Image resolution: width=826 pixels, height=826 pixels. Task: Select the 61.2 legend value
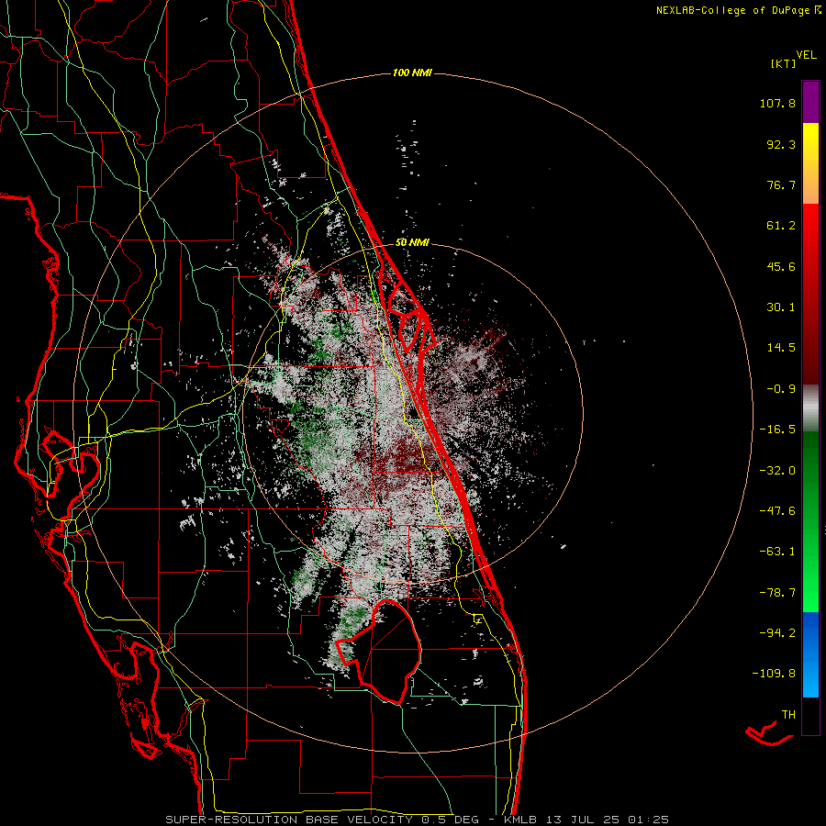[781, 226]
